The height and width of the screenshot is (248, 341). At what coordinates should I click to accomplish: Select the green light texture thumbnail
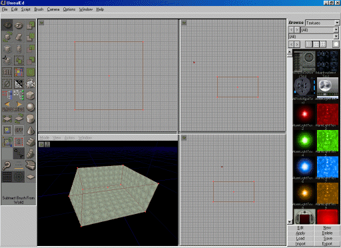pos(305,141)
